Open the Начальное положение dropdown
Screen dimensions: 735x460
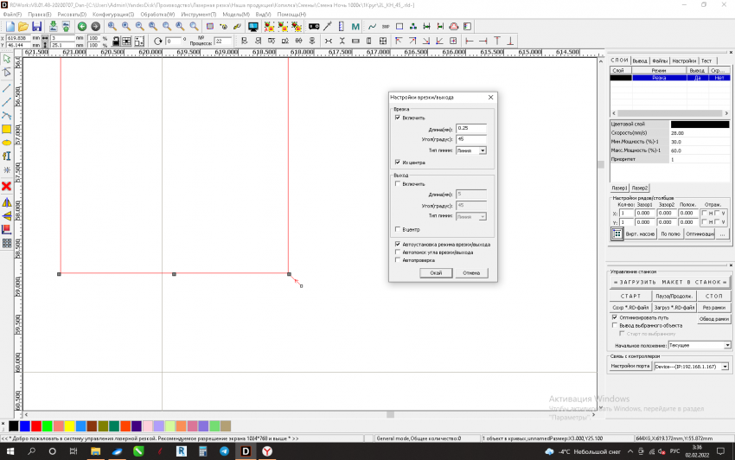pos(727,346)
